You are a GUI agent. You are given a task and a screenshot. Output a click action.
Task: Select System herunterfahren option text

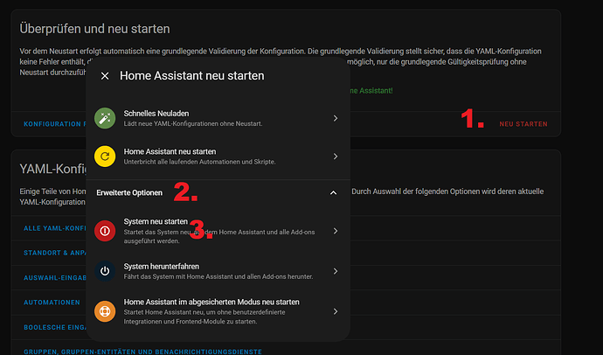coord(162,266)
